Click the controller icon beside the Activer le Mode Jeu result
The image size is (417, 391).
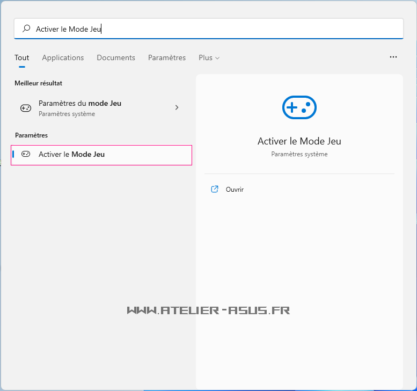pos(26,154)
